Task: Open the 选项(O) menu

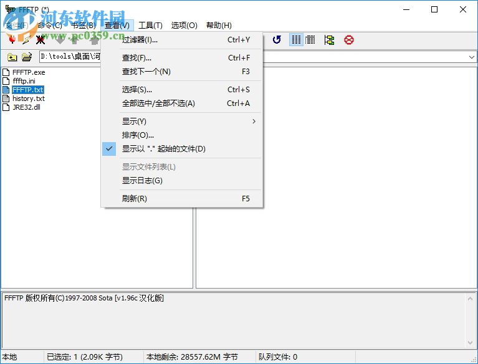Action: pyautogui.click(x=184, y=26)
